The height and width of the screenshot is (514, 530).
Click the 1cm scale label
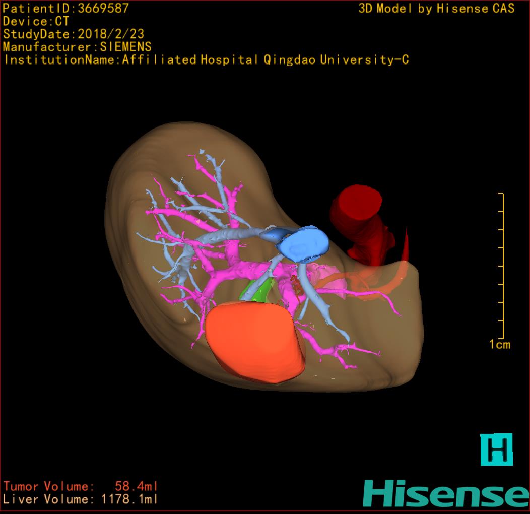click(x=499, y=345)
